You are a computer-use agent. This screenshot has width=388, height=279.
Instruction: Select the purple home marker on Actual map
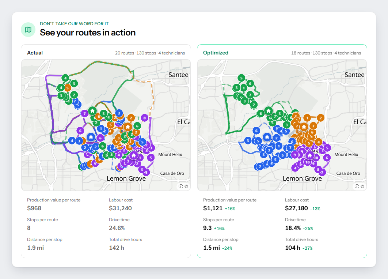click(134, 155)
